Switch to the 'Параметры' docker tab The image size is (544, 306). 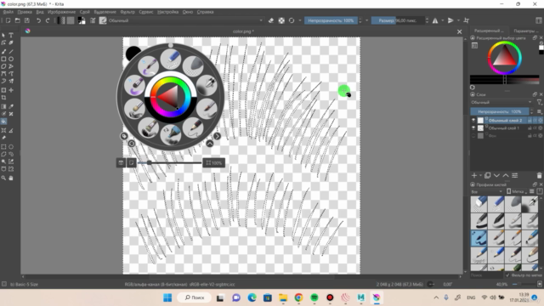525,31
